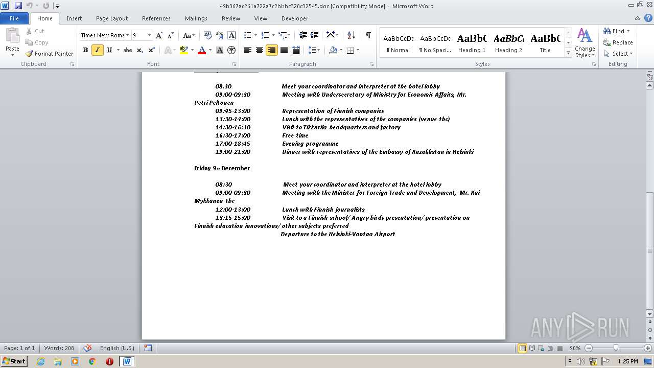Click the Words: 208 counter
This screenshot has width=654, height=368.
tap(59, 348)
